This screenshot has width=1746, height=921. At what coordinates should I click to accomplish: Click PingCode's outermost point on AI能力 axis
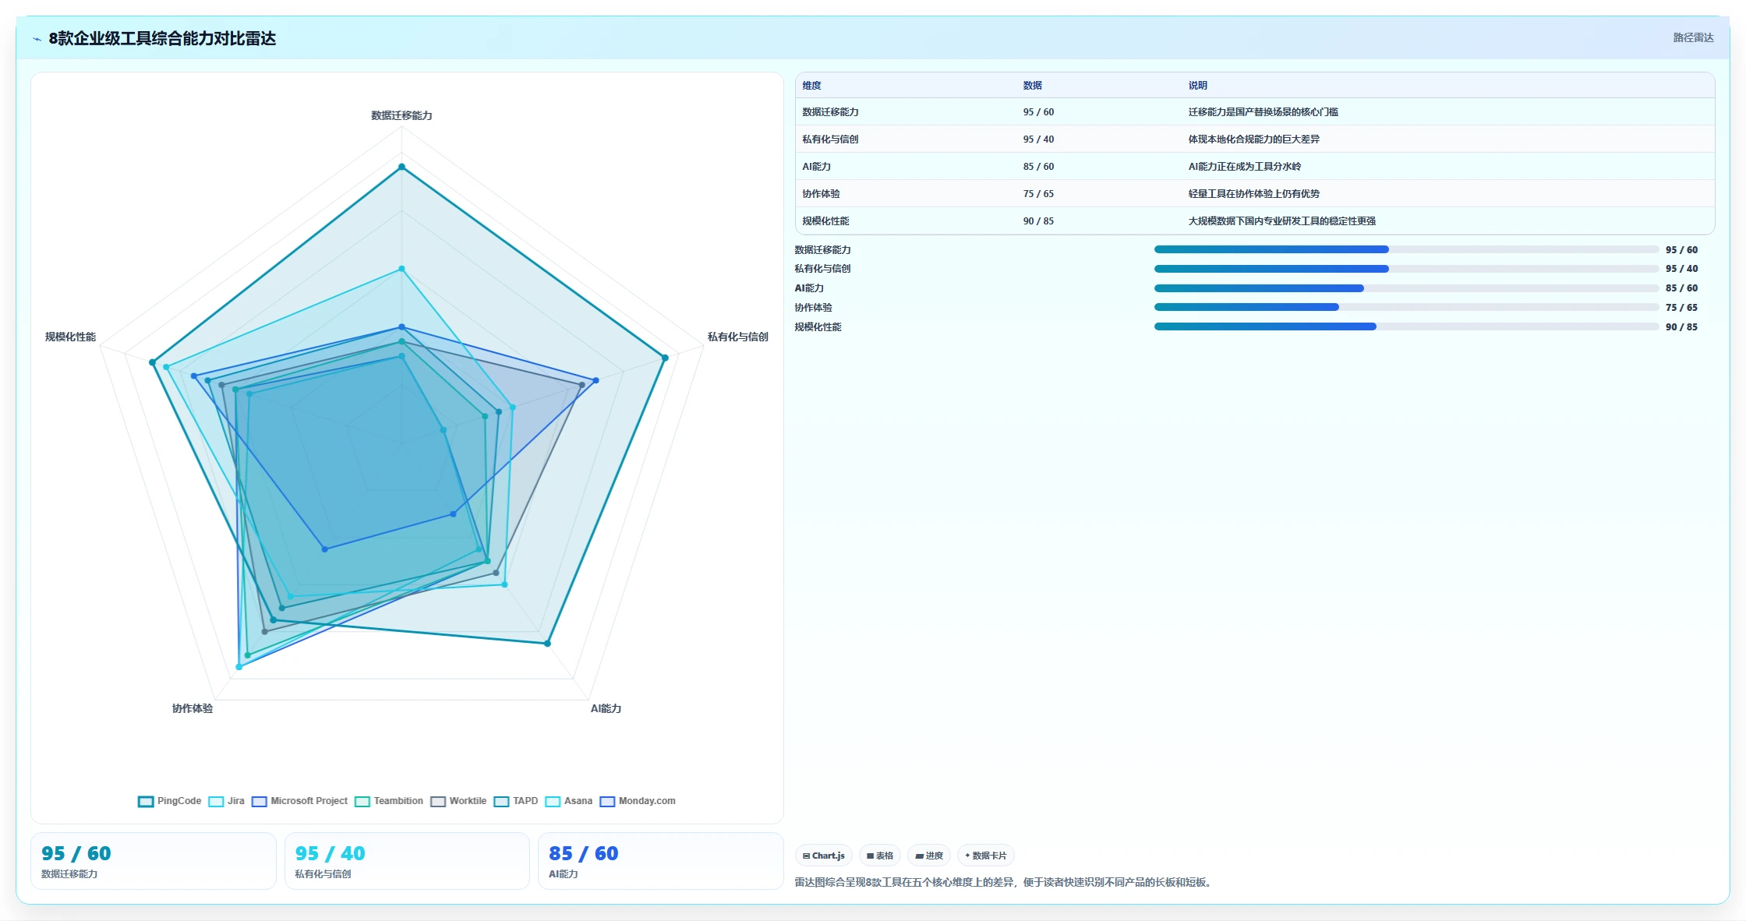(x=547, y=644)
